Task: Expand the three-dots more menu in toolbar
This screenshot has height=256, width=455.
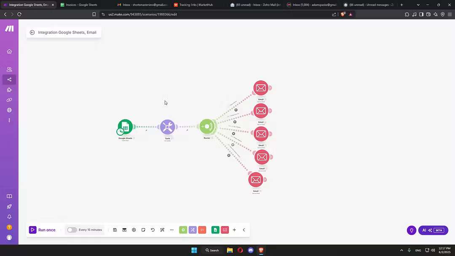Action: pyautogui.click(x=171, y=230)
